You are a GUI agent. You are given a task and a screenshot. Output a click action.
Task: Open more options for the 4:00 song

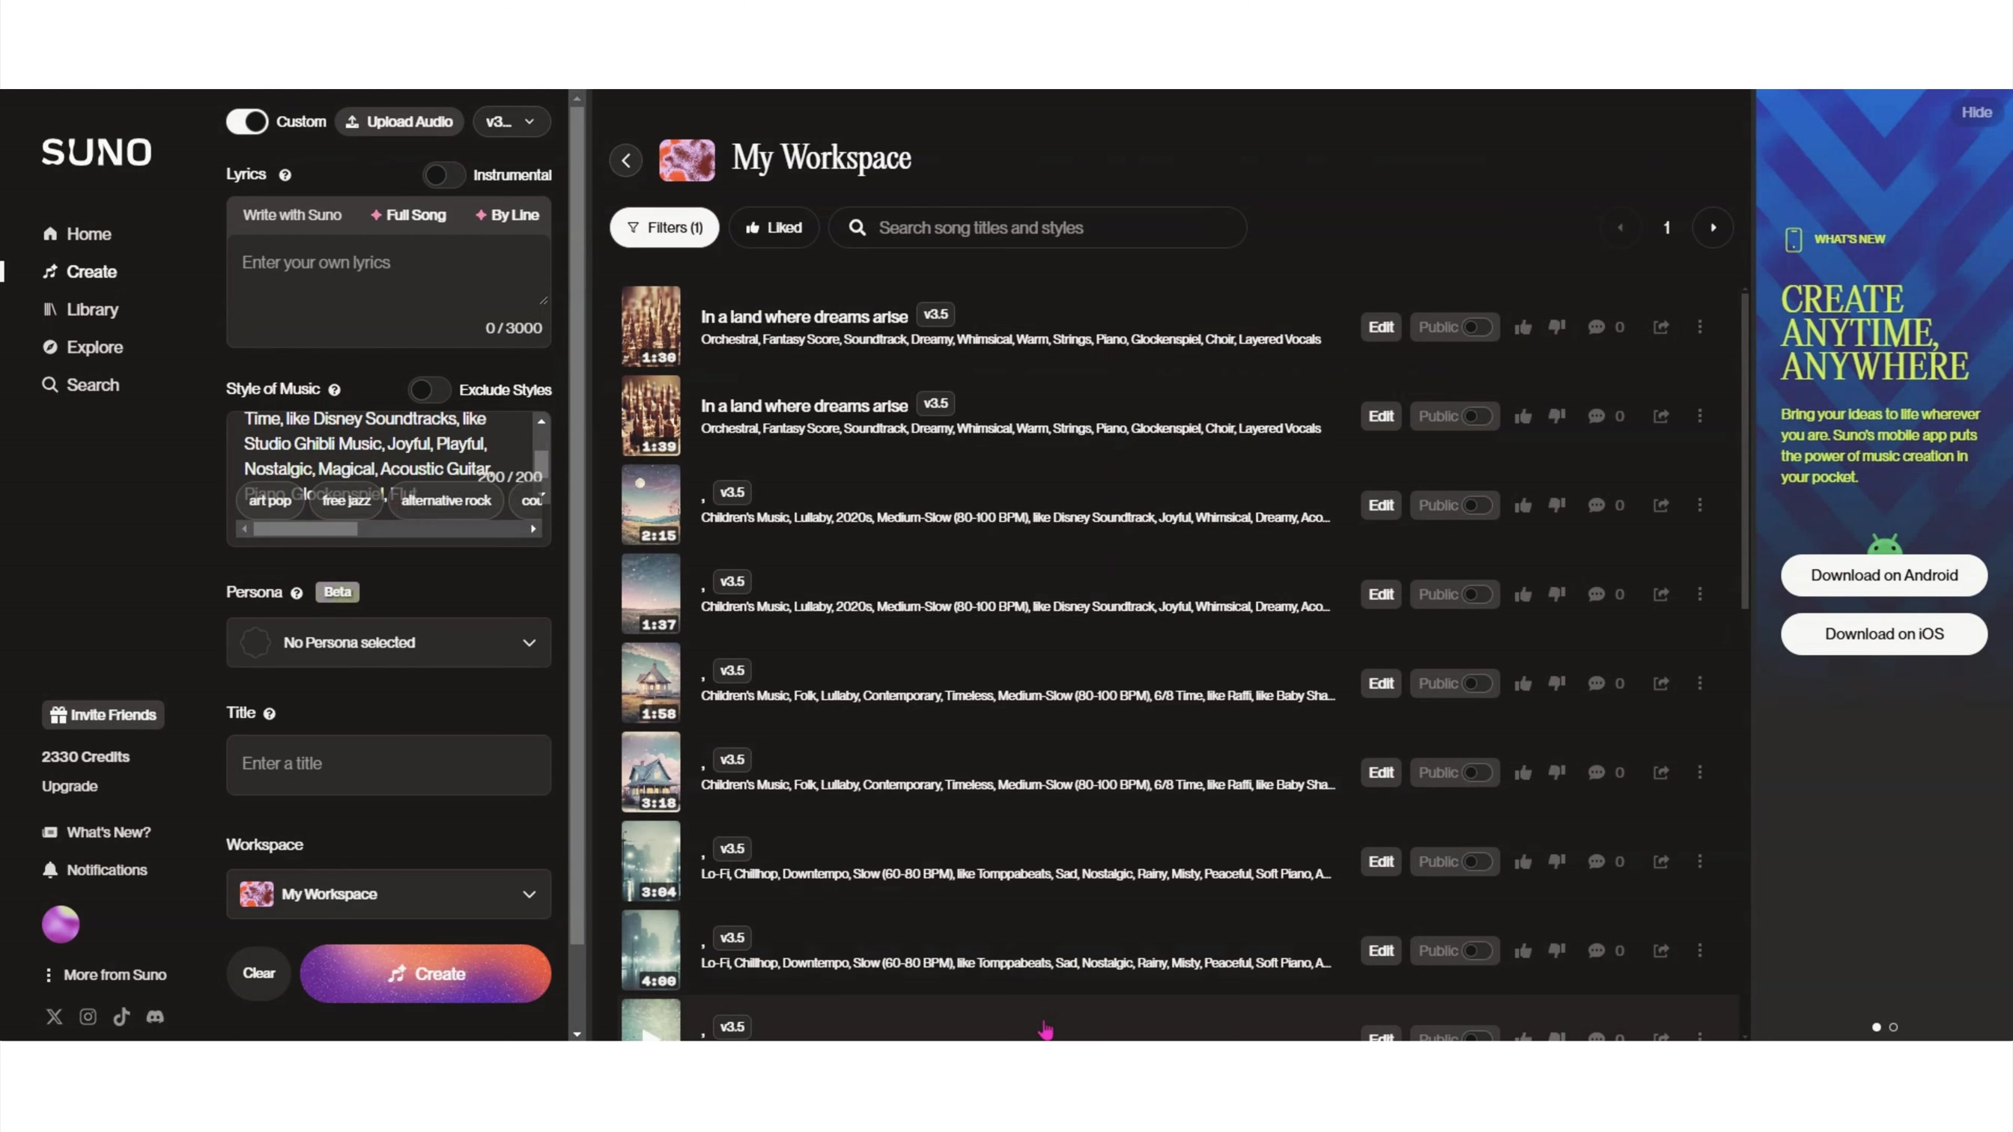1700,951
